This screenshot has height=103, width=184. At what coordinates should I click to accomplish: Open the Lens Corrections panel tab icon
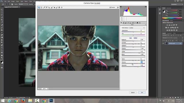(133, 23)
